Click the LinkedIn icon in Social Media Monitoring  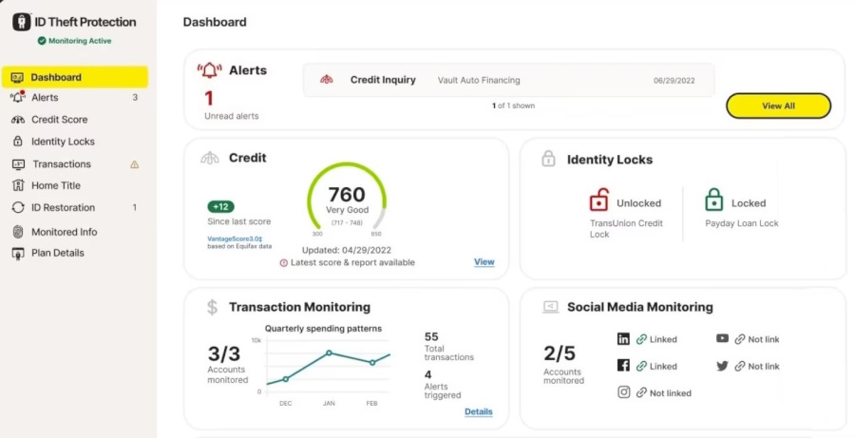[x=623, y=339]
